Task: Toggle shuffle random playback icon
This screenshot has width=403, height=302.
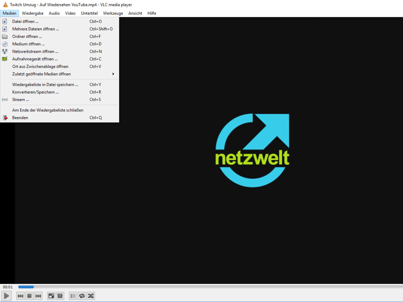Action: point(91,296)
